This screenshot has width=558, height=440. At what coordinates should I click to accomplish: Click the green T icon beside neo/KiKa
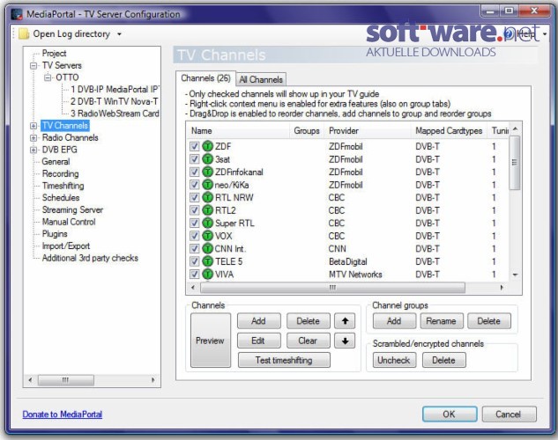click(207, 185)
